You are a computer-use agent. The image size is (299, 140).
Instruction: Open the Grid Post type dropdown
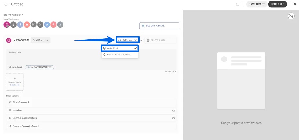click(x=41, y=41)
